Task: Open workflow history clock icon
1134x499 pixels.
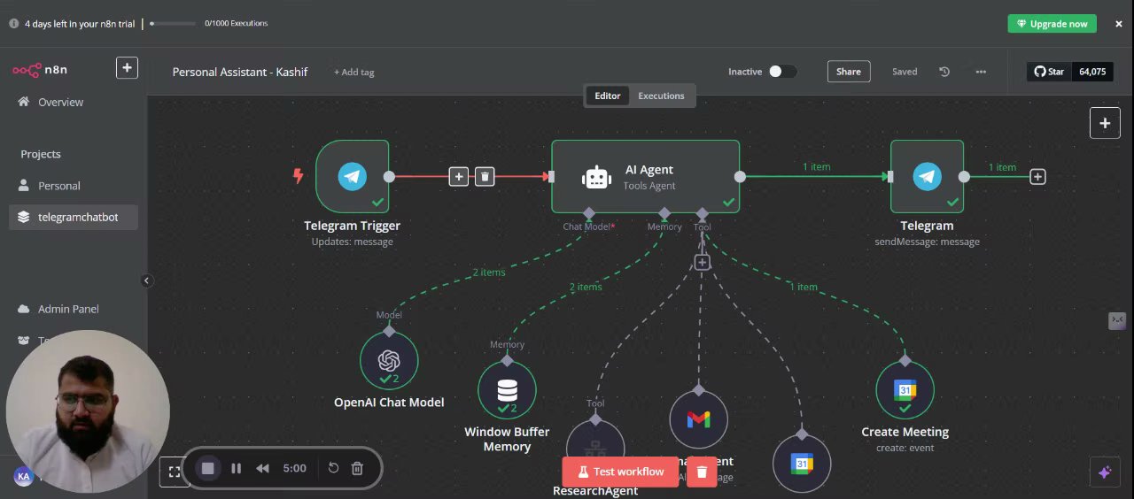Action: (944, 72)
